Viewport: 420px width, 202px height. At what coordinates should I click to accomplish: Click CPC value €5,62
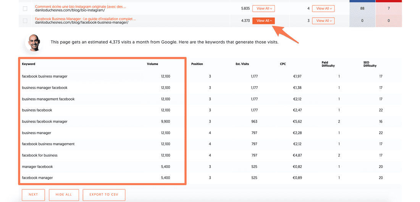[x=297, y=121]
